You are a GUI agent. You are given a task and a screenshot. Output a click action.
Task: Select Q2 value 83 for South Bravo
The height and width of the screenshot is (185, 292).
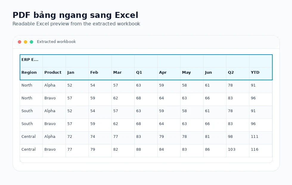coord(230,124)
